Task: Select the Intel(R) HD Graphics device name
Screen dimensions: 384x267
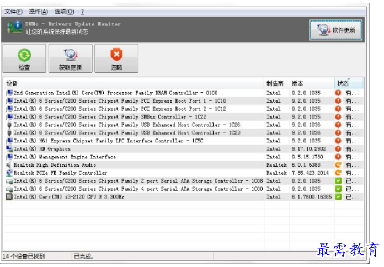Action: click(42, 149)
